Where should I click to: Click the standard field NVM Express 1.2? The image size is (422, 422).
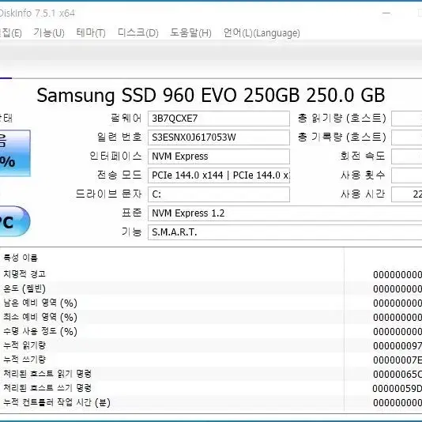pos(284,213)
